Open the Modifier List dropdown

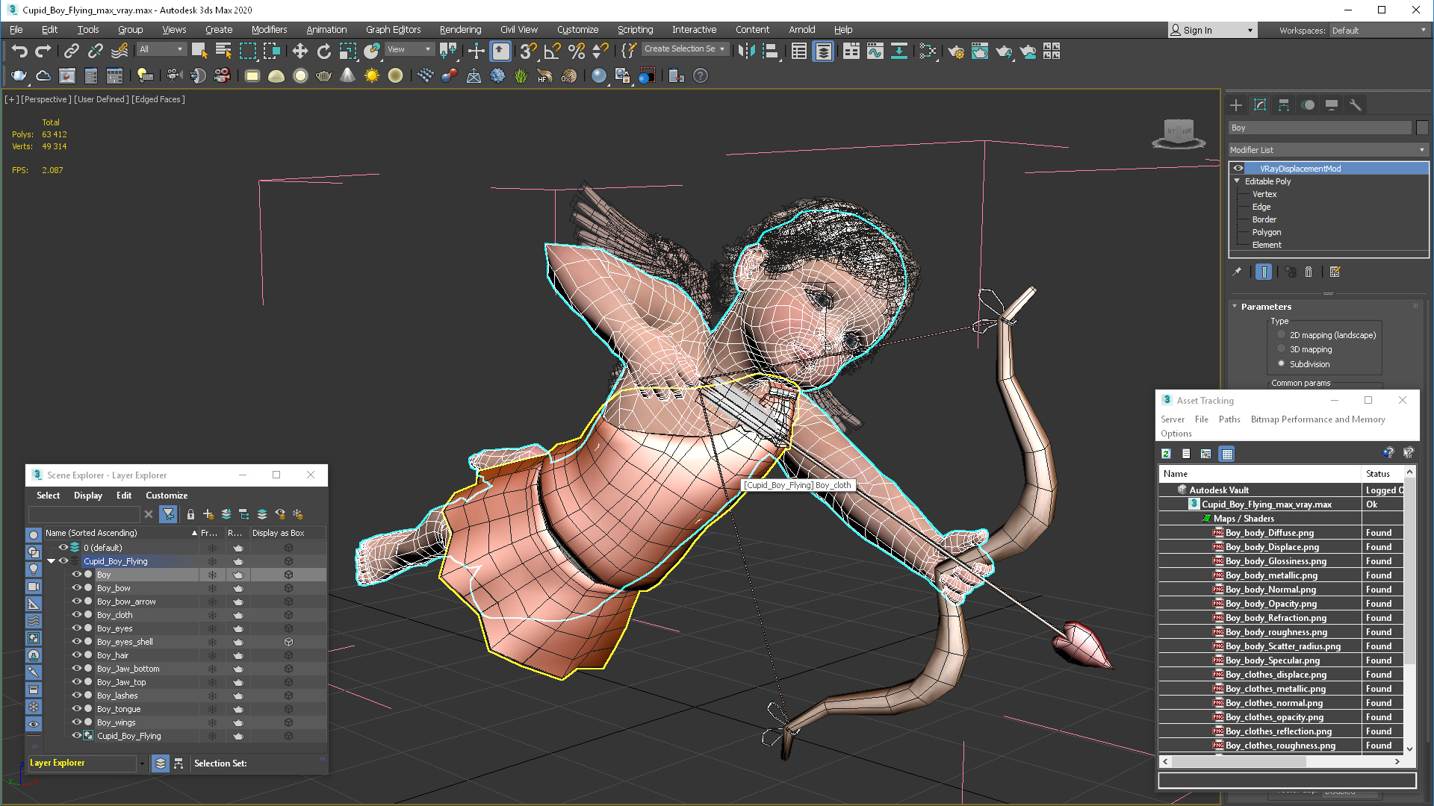click(1328, 150)
